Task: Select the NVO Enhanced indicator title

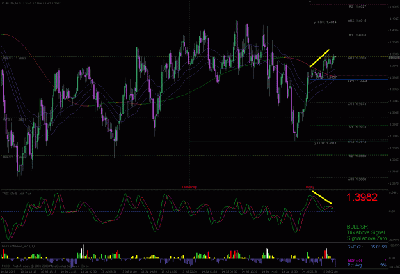Action: 19,246
